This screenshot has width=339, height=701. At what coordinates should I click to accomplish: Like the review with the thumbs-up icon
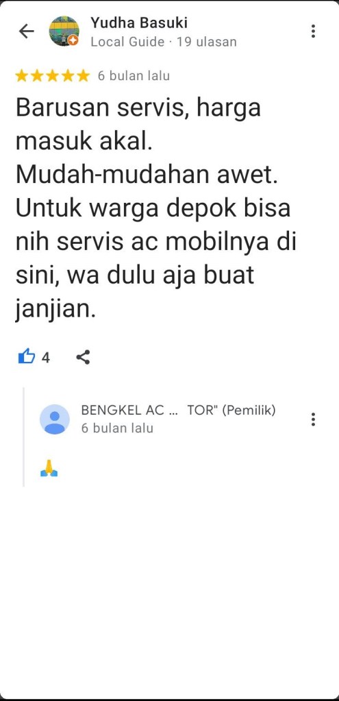pos(26,357)
